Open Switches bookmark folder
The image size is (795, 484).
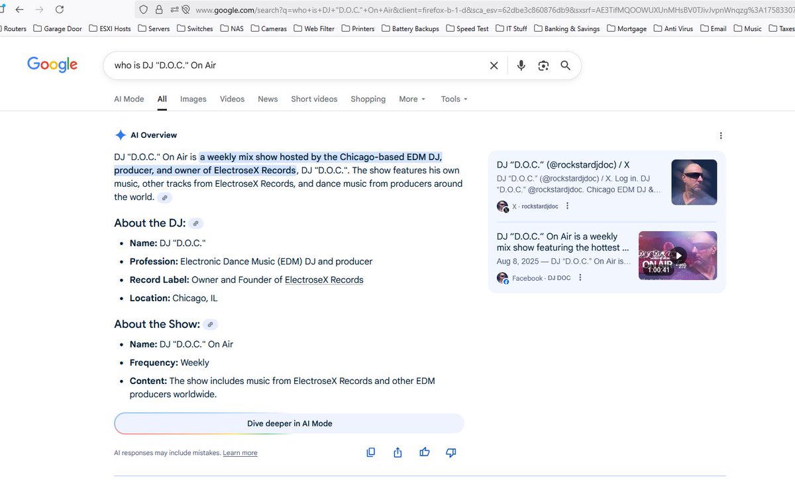[195, 28]
